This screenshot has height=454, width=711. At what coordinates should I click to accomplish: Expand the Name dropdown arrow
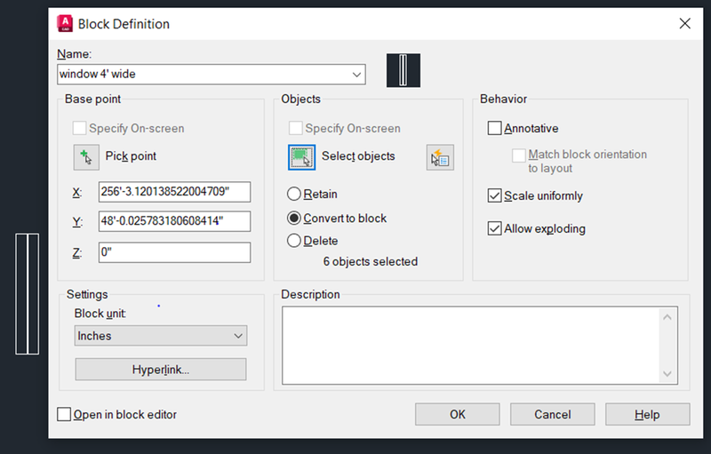tap(357, 75)
